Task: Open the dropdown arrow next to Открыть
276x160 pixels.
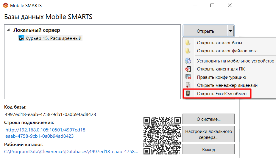Action: [230, 31]
